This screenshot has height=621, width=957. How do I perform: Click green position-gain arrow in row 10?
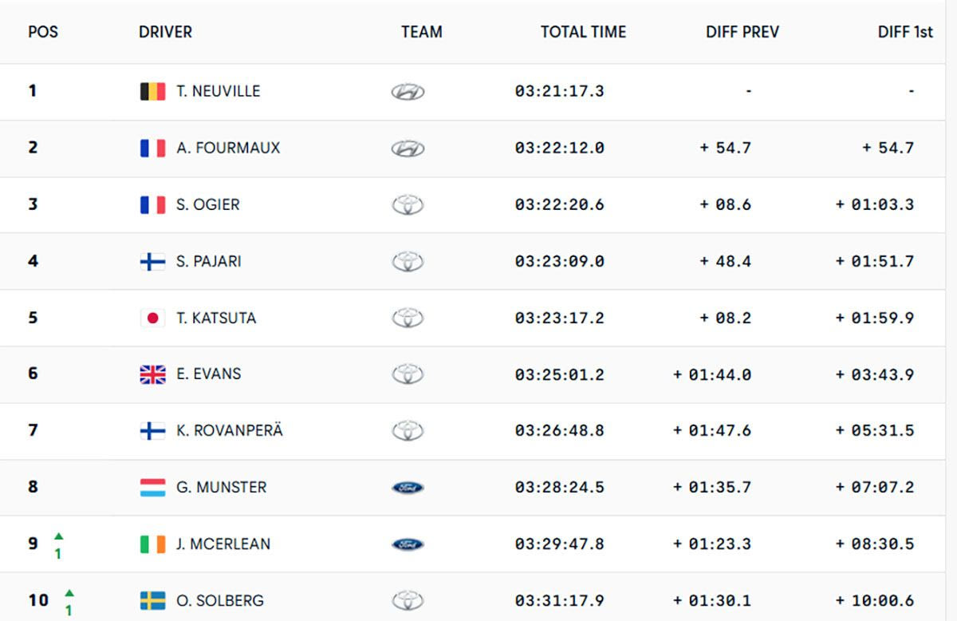(69, 593)
